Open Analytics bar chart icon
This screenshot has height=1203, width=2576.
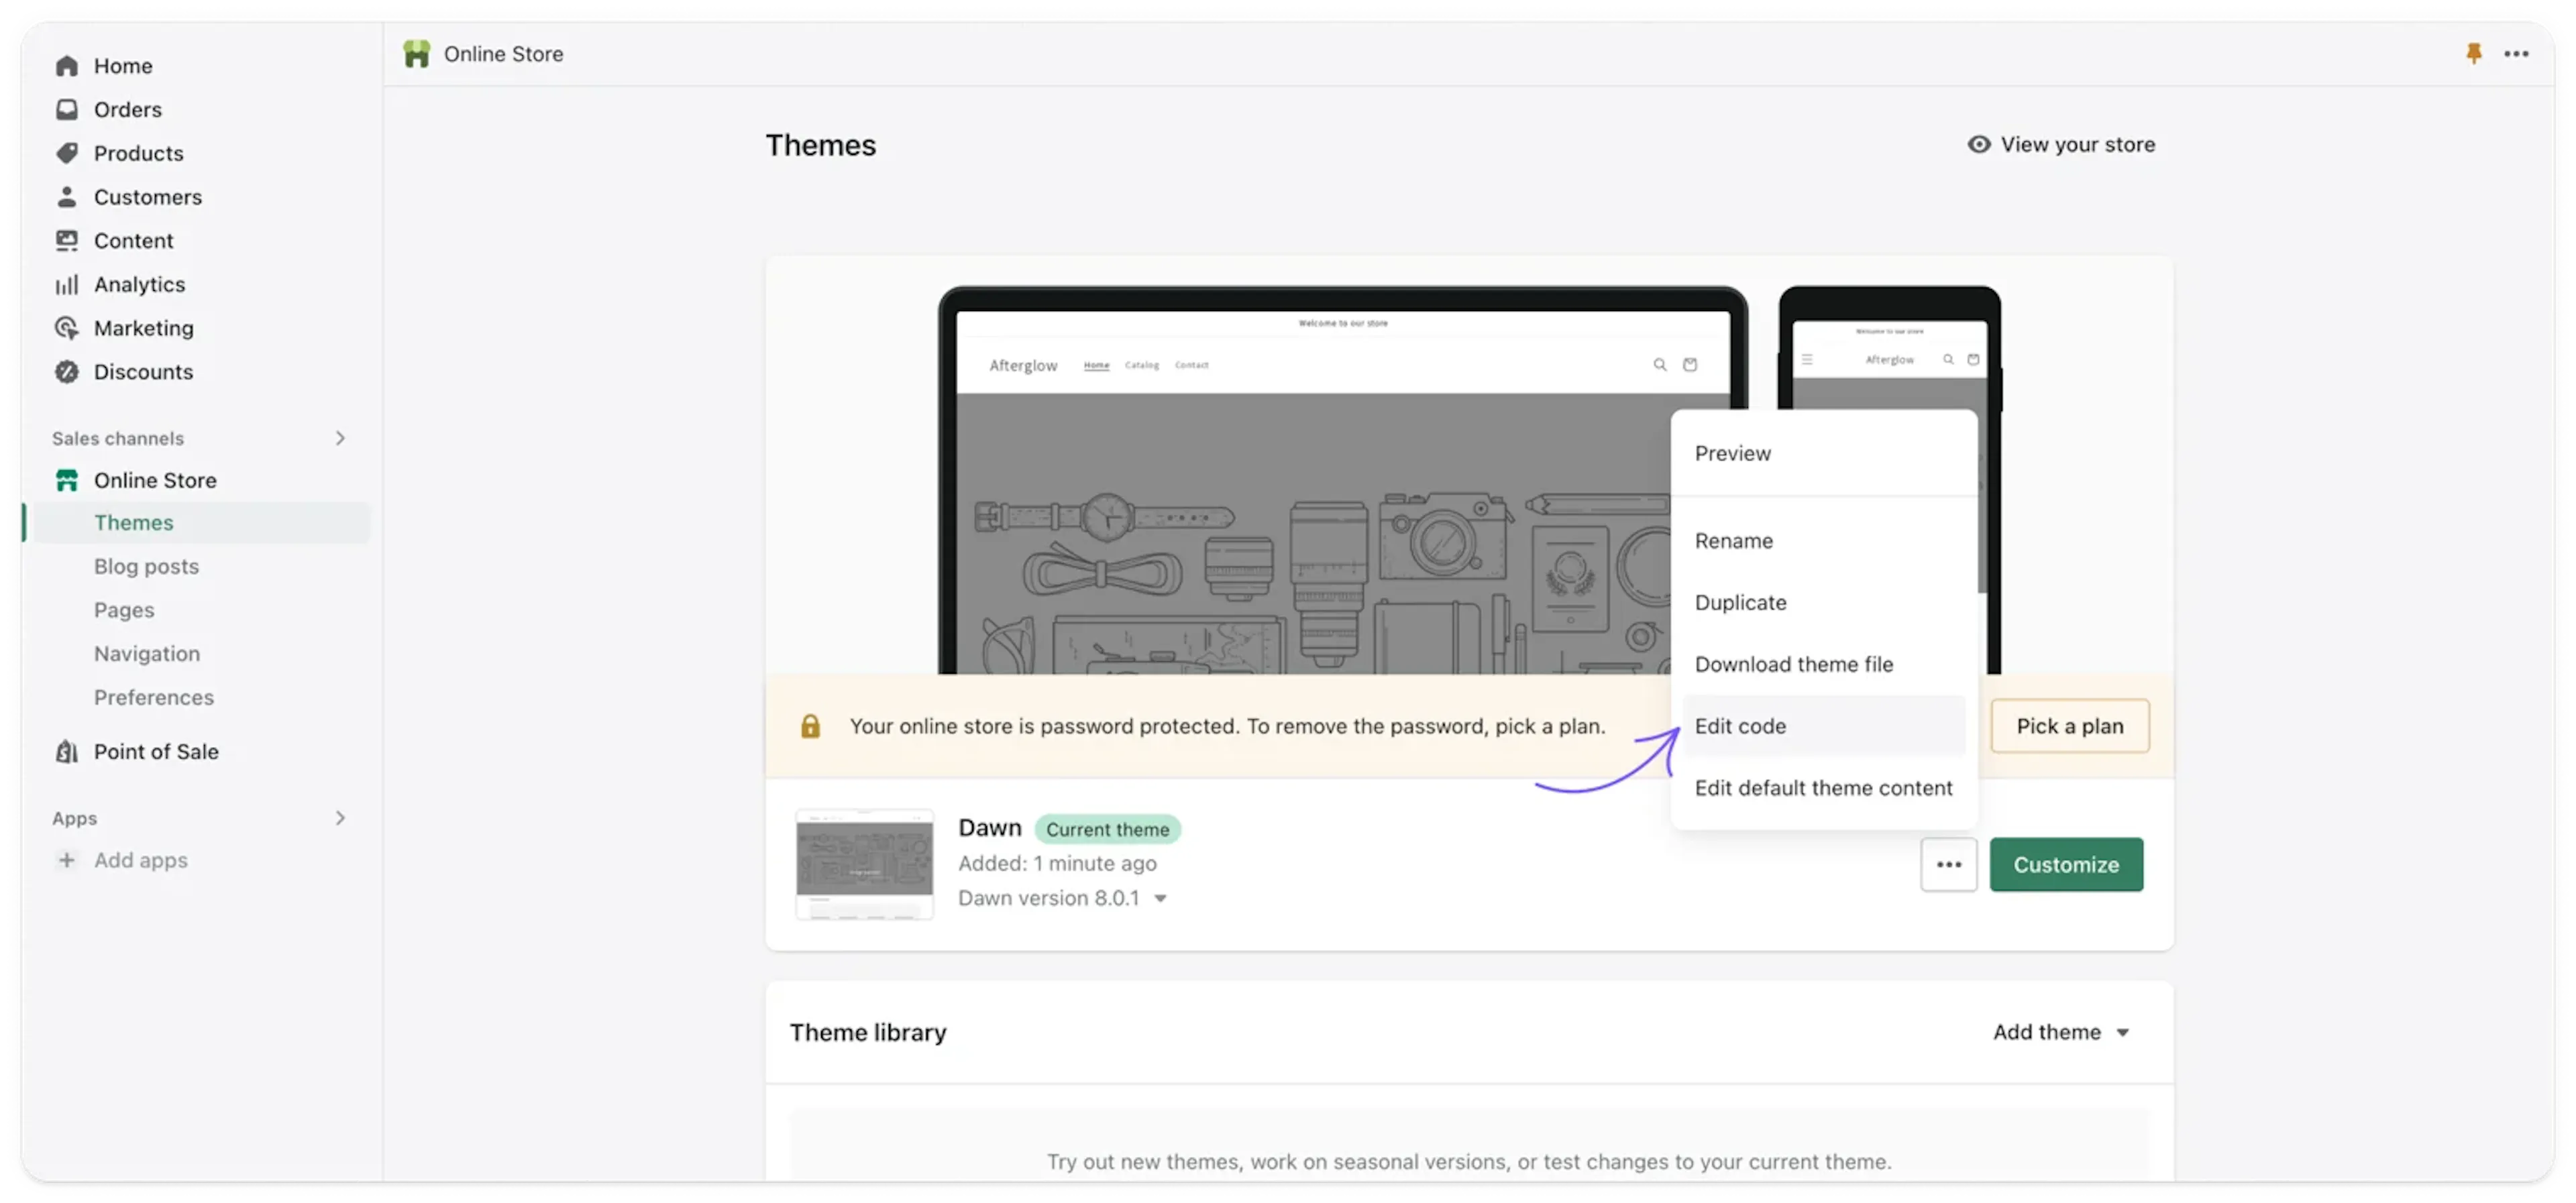point(67,285)
